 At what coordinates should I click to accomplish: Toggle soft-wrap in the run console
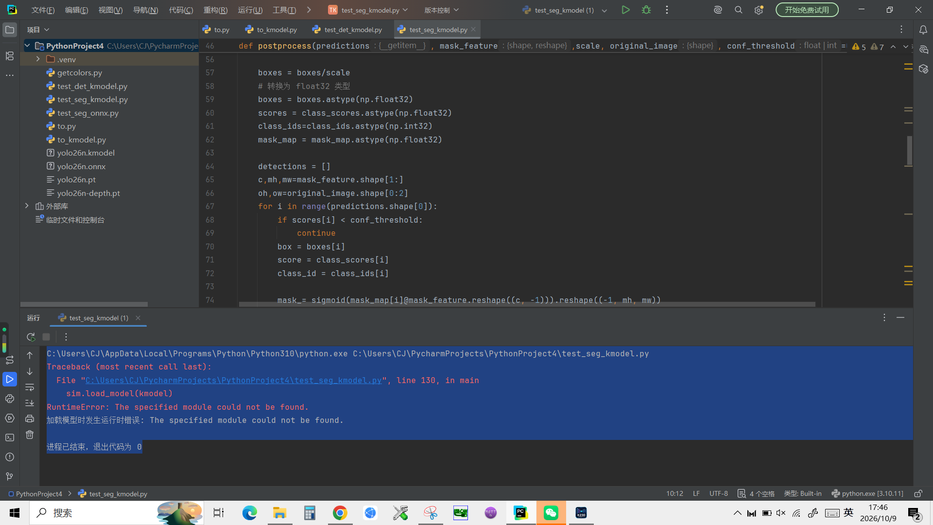(x=30, y=387)
